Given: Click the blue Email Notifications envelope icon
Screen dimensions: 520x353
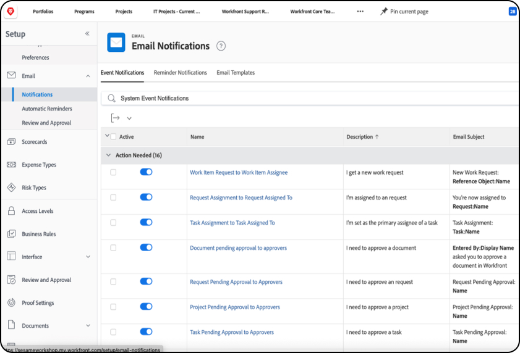Looking at the screenshot, I should pos(116,43).
